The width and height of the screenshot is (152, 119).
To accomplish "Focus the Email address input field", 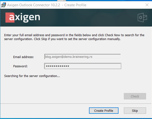I will click(83, 57).
